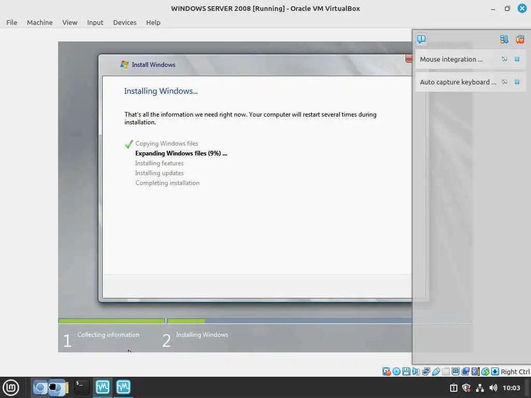Click the display settings status icon
Image resolution: width=531 pixels, height=398 pixels.
(x=455, y=372)
